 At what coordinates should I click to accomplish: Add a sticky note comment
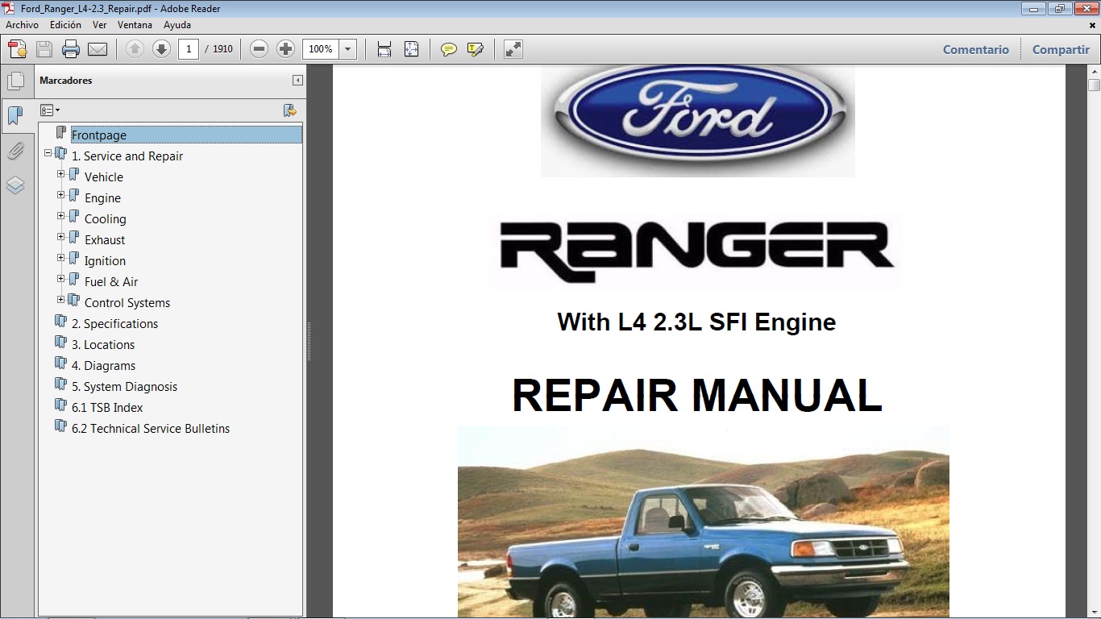tap(449, 49)
